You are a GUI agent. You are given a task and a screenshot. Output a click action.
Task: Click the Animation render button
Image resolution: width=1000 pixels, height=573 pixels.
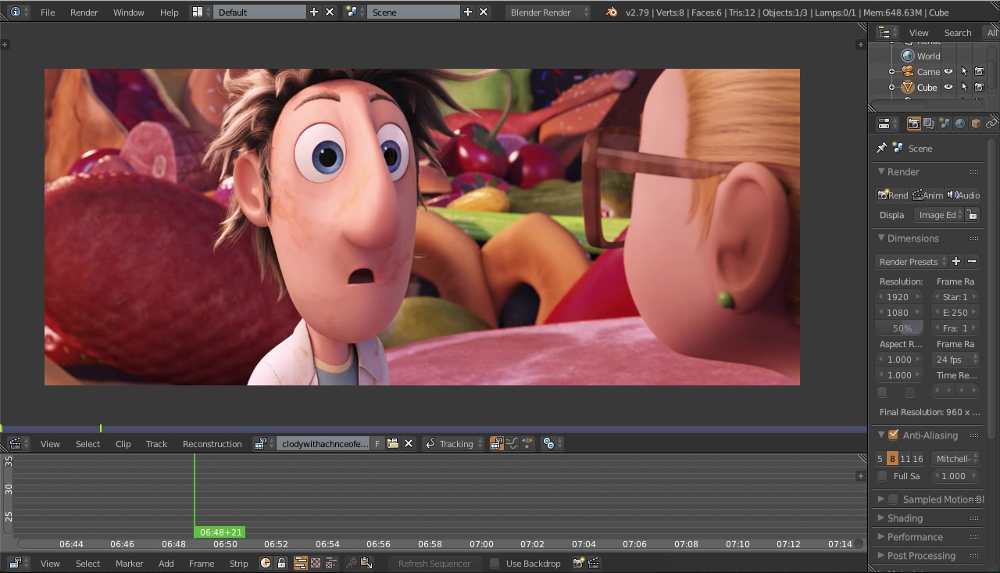[x=927, y=195]
